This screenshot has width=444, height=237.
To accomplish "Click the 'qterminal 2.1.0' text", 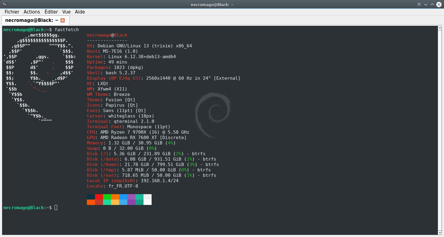I will [134, 121].
